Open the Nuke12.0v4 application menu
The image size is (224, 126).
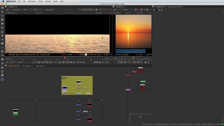[11, 1]
